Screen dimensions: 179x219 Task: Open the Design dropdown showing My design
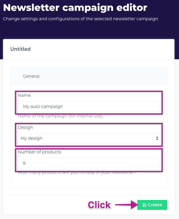(x=89, y=139)
